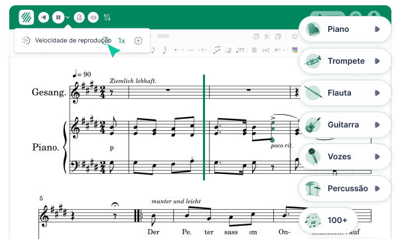Click the Velocidade de reprodução label

click(x=73, y=40)
